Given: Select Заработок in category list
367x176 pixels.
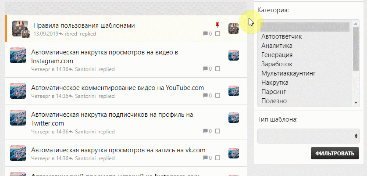Looking at the screenshot, I should tap(305, 64).
